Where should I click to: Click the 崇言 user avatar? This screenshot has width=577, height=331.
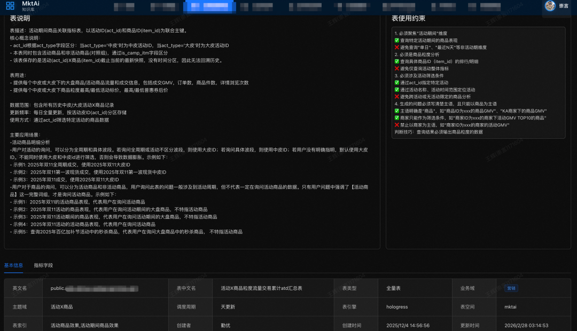tap(550, 6)
